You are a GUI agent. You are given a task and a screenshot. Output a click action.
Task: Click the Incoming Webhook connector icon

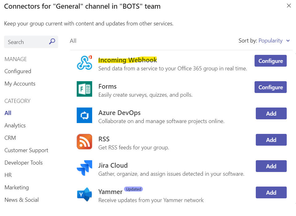click(x=84, y=63)
